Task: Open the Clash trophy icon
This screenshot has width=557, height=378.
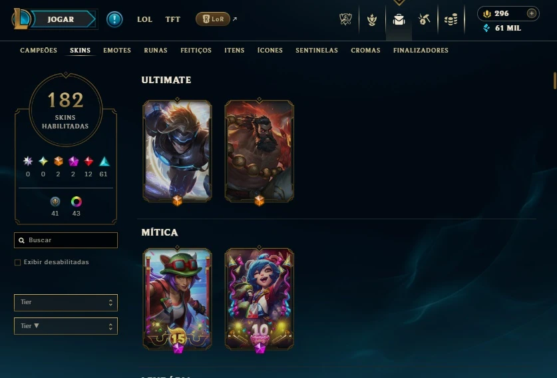Action: coord(345,19)
